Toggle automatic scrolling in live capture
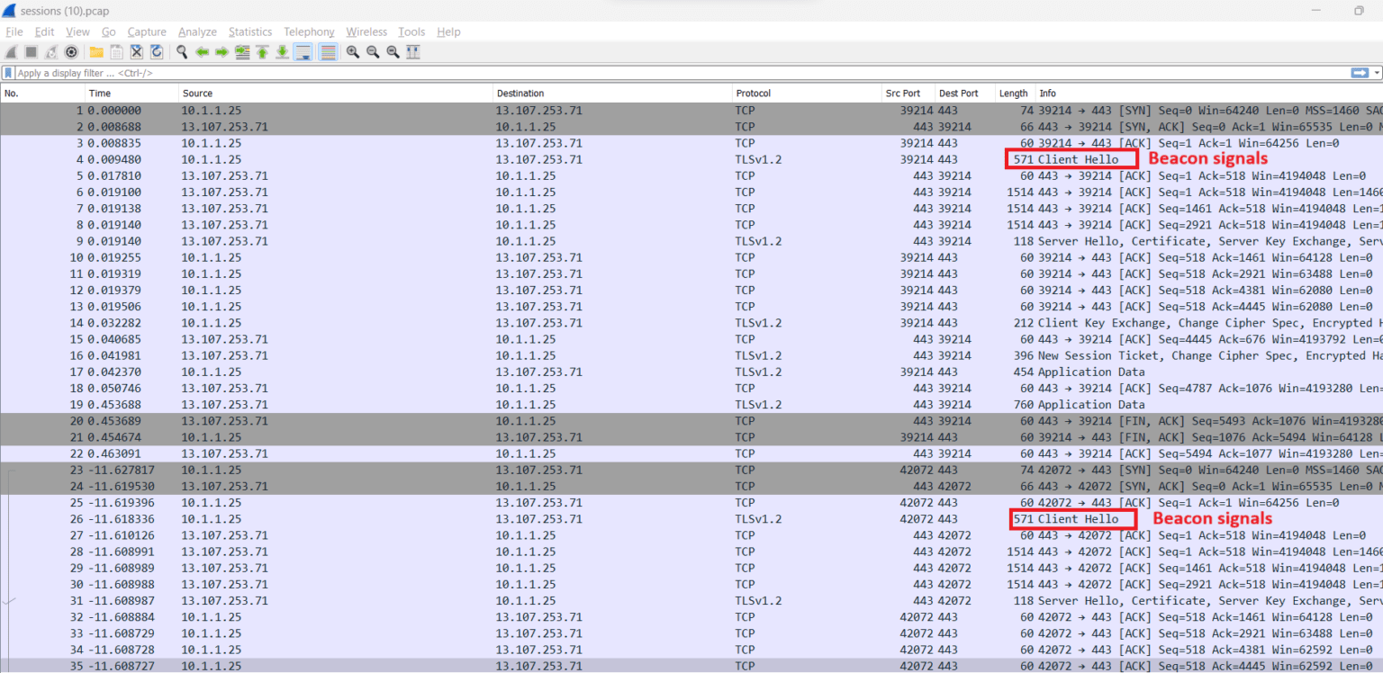1383x673 pixels. tap(303, 51)
